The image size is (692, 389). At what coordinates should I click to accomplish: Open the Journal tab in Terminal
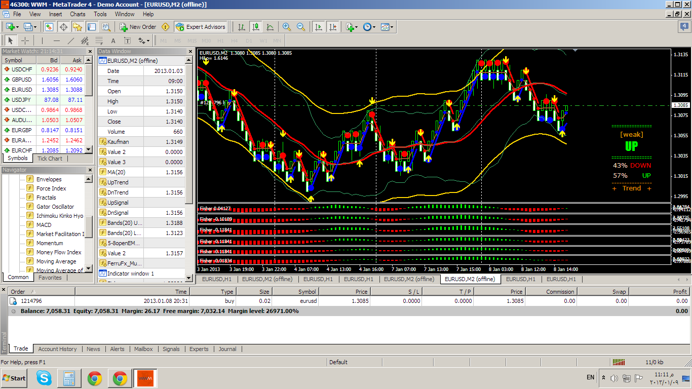227,349
